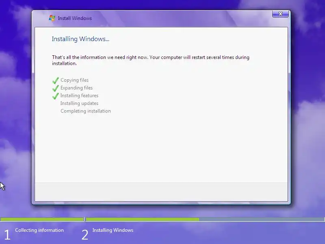Click the green checkmark beside Expanding files
The height and width of the screenshot is (244, 325).
55,88
